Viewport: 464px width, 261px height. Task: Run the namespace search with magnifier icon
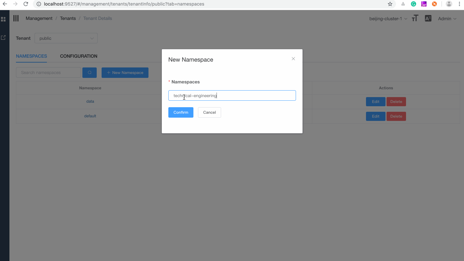pos(90,72)
